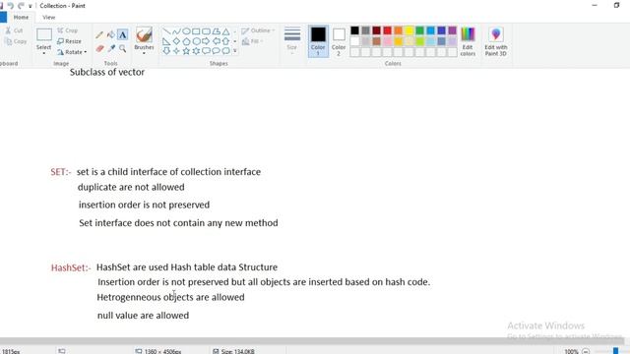Open the Customize Quick Access Toolbar dropdown

tap(31, 6)
